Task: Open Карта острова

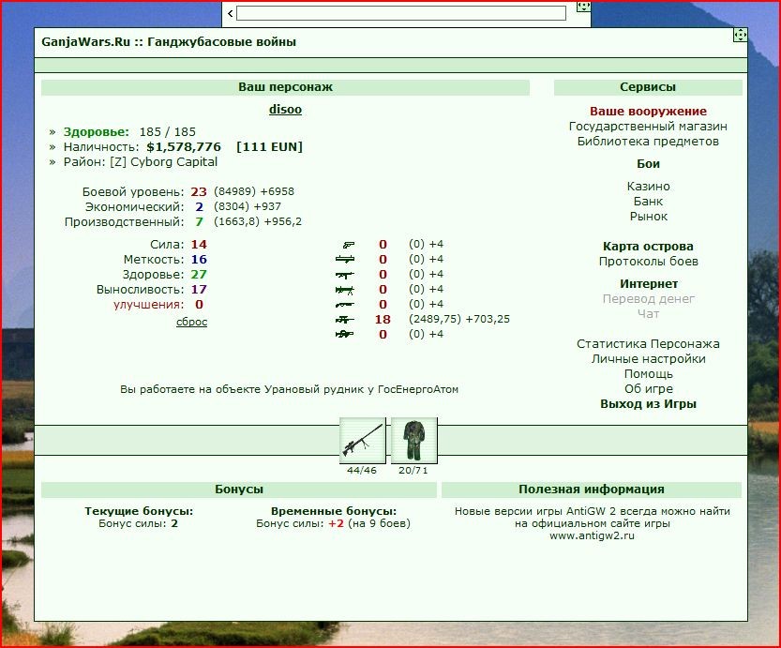Action: [x=648, y=246]
